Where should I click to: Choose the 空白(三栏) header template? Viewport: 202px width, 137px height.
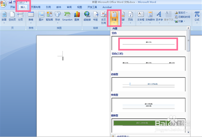click(x=148, y=64)
